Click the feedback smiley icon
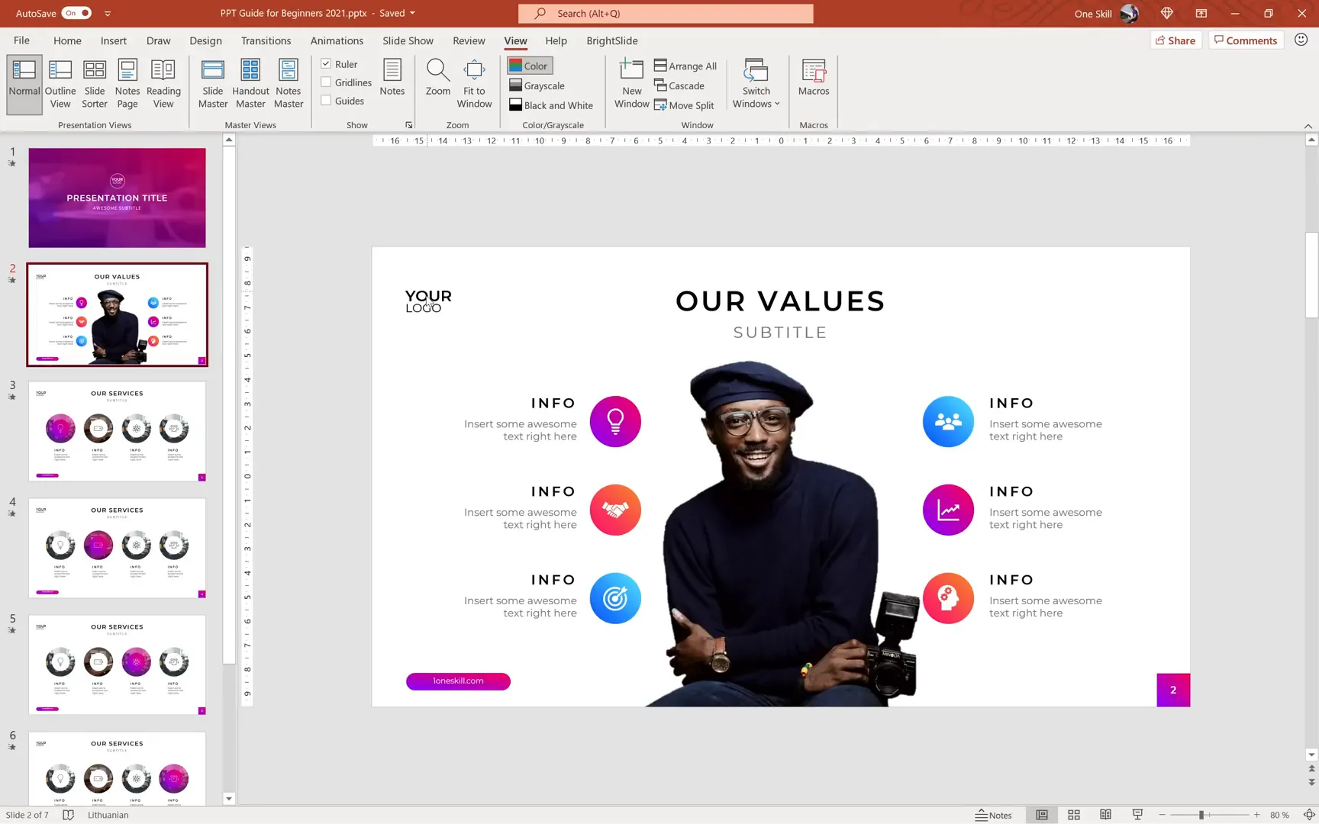 [x=1301, y=40]
